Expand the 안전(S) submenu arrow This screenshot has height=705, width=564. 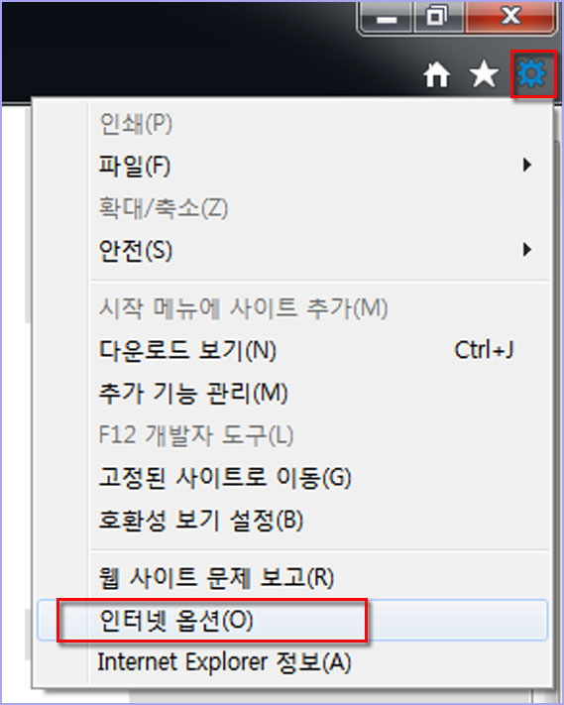[x=527, y=249]
